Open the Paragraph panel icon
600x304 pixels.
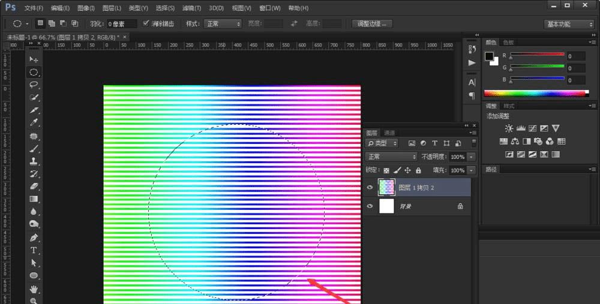[472, 95]
